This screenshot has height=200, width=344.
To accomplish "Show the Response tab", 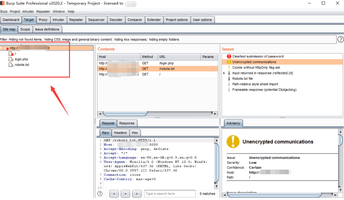I will (127, 123).
